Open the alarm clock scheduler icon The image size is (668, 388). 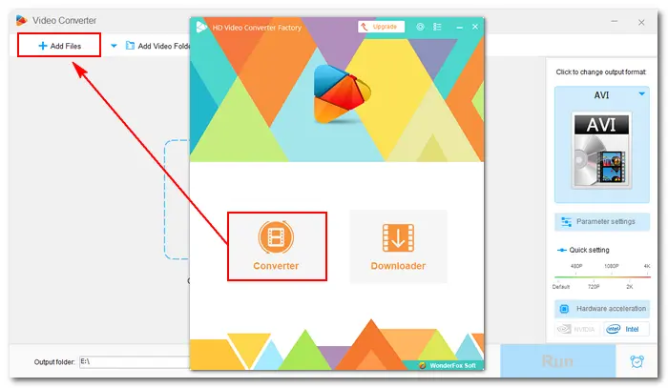(x=637, y=361)
